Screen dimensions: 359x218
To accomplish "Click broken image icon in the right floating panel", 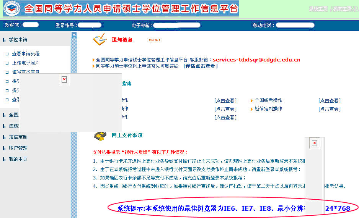I will point(315,143).
